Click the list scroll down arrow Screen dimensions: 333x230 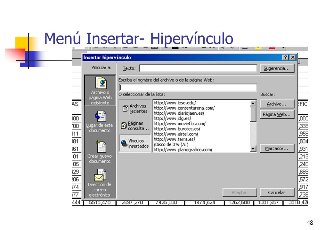point(253,149)
